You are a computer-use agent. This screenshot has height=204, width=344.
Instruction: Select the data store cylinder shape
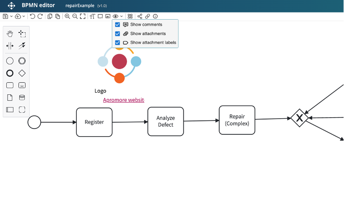[22, 97]
